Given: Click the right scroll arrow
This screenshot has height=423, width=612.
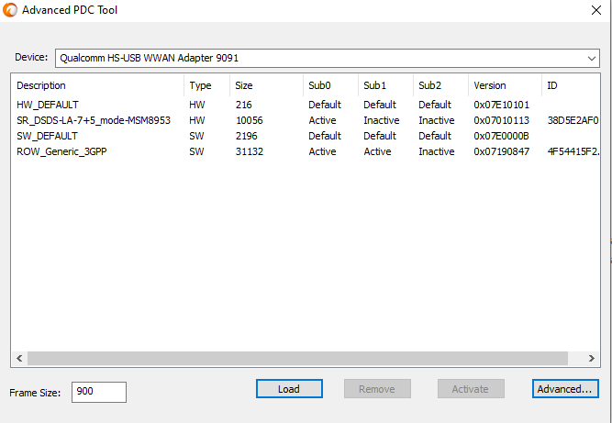Looking at the screenshot, I should [592, 358].
